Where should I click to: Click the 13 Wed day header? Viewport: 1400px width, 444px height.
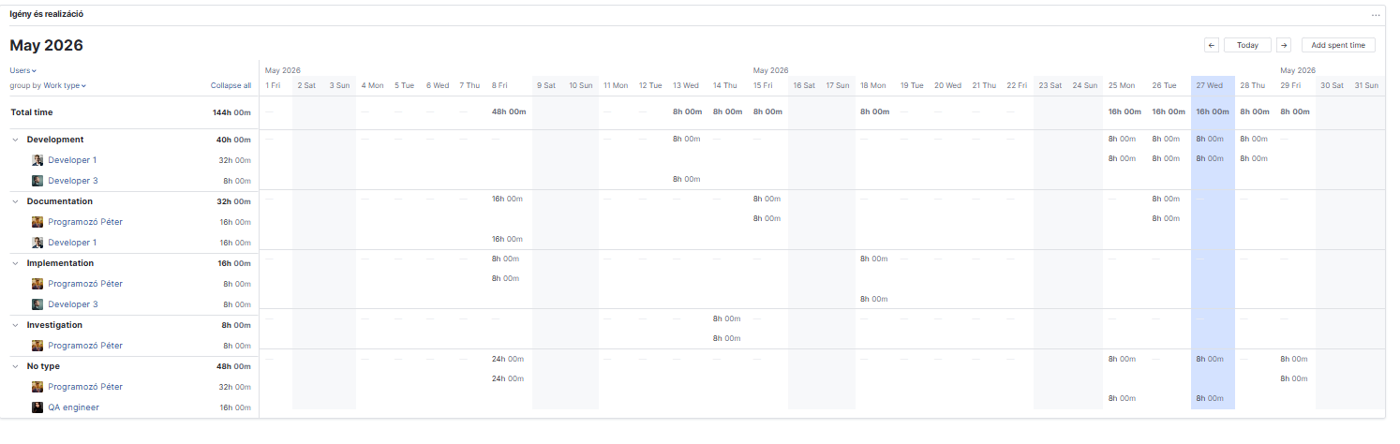tap(686, 85)
